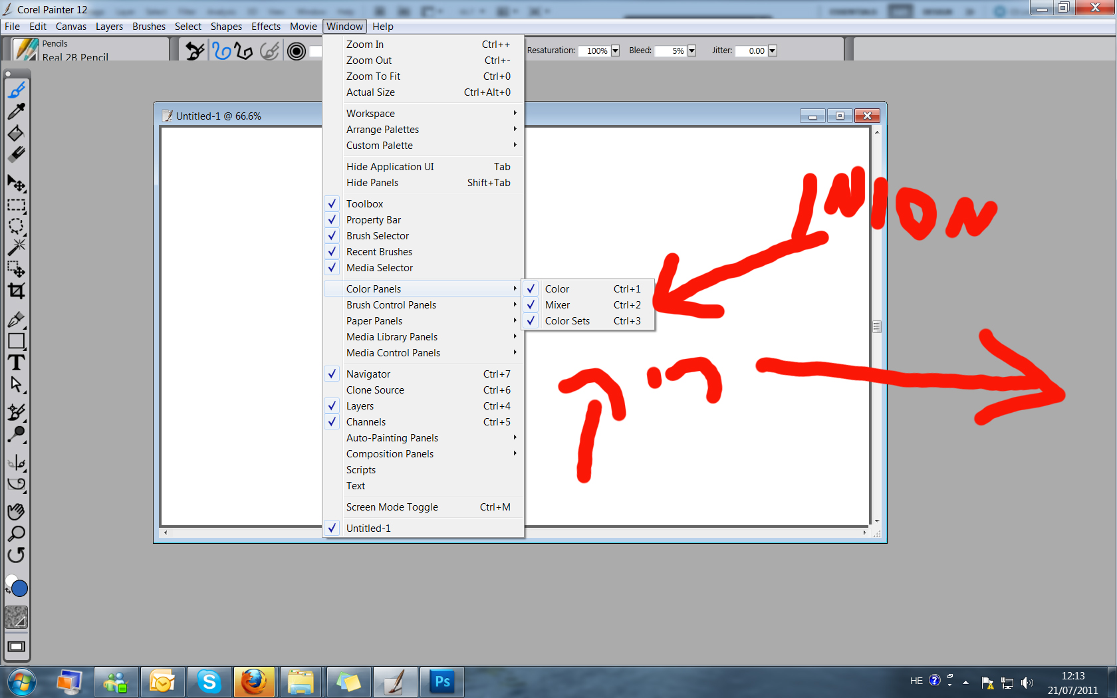Select the Magnifier tool

click(17, 533)
